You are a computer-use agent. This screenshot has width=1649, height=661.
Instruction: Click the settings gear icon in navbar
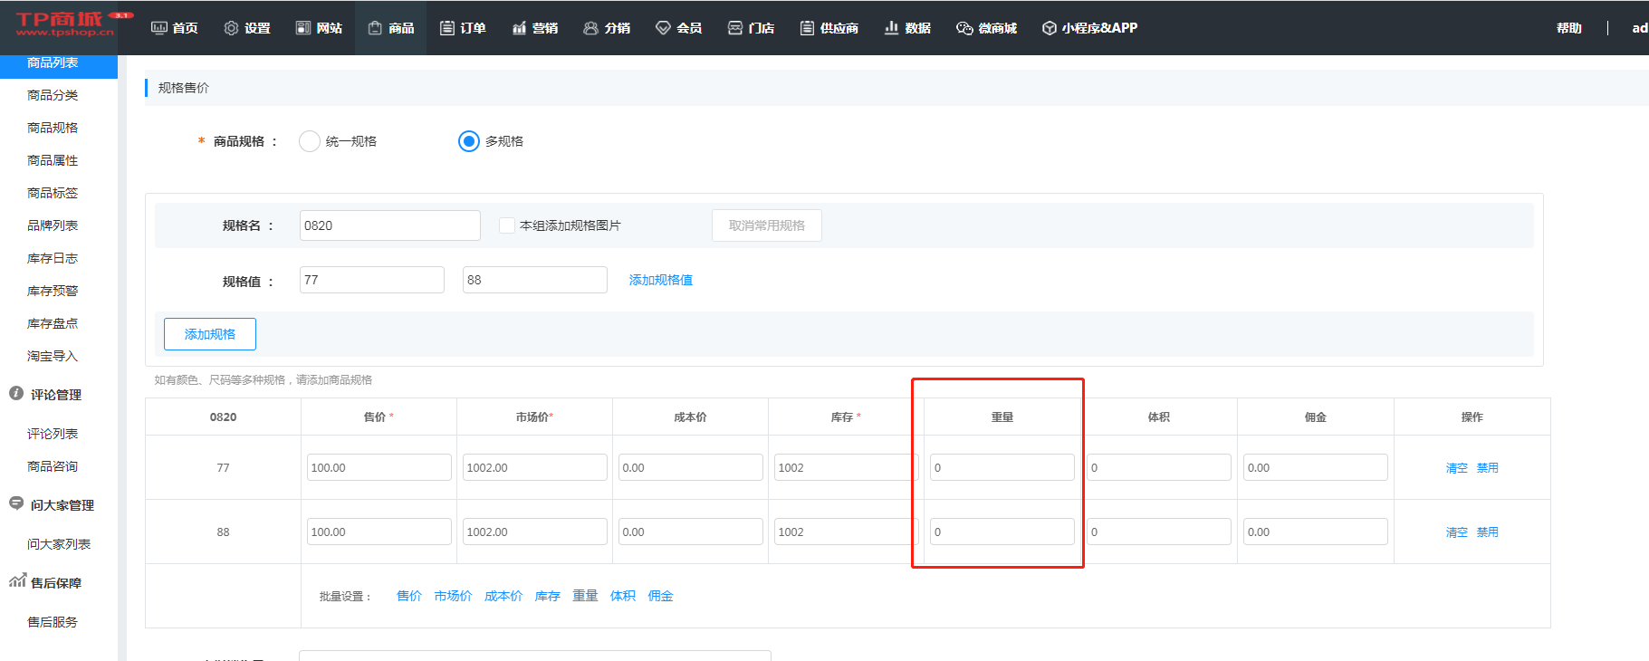click(x=231, y=28)
